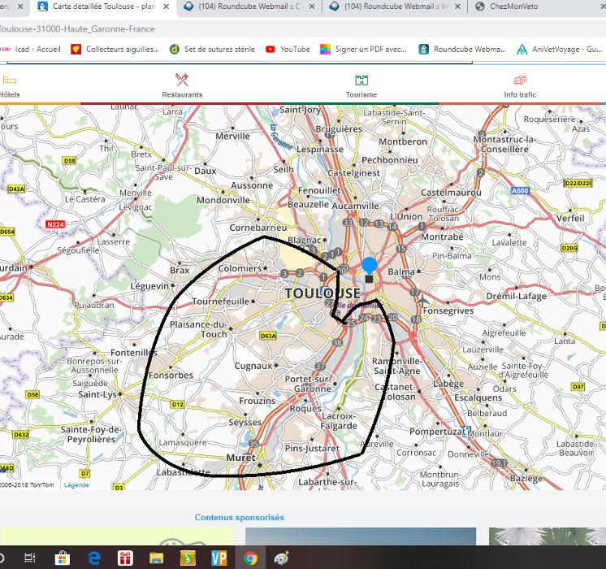Image resolution: width=606 pixels, height=569 pixels.
Task: Open Microsoft Store from taskbar
Action: (63, 558)
